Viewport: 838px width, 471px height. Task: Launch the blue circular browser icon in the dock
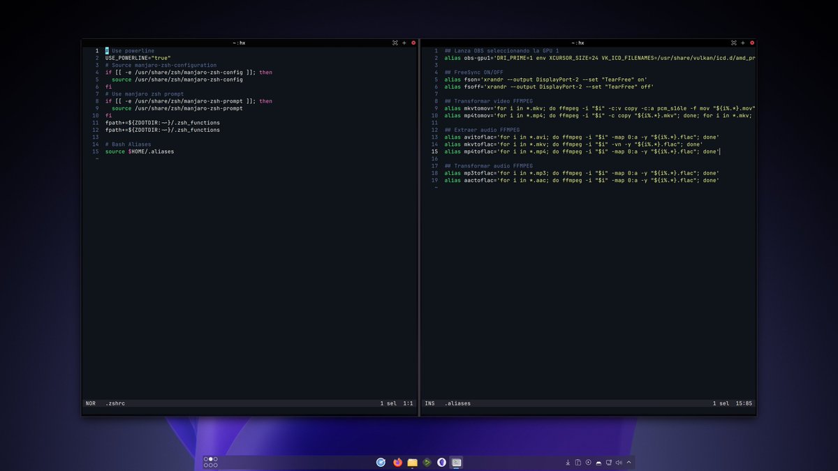pos(381,462)
